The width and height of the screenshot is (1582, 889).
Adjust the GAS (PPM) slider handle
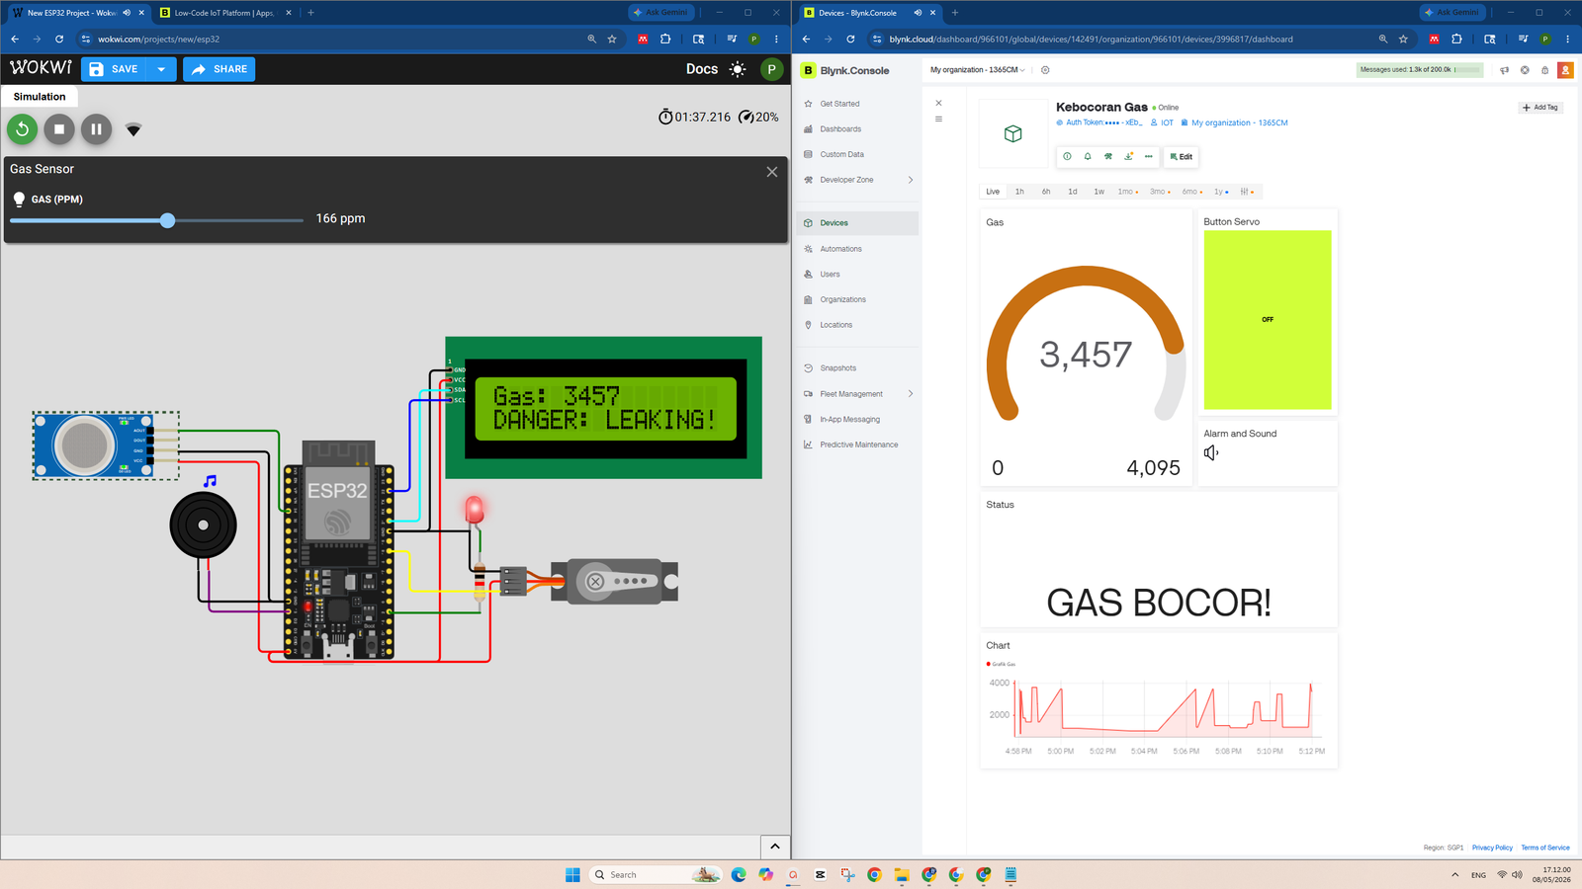tap(167, 220)
